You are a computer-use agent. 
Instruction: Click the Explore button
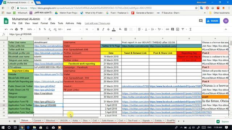(x=223, y=122)
